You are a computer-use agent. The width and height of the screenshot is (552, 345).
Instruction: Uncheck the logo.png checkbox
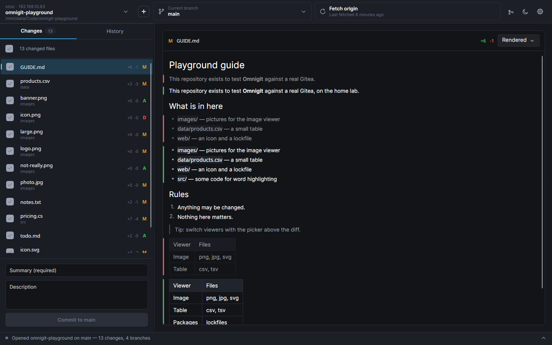(10, 151)
